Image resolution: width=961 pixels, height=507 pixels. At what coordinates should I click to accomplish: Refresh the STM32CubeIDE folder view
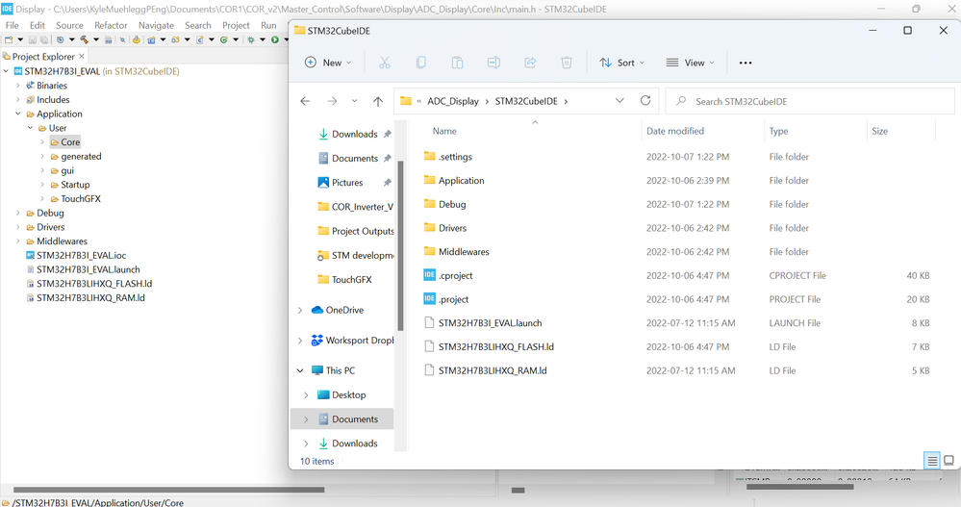[645, 101]
